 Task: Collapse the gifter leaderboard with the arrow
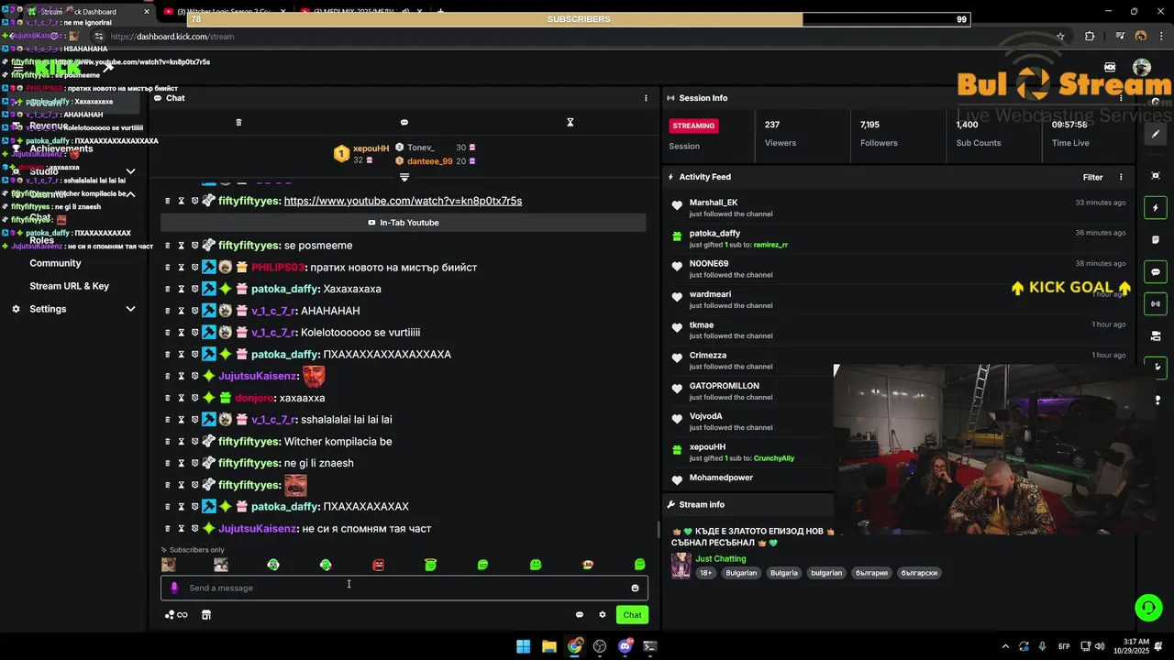[x=404, y=176]
